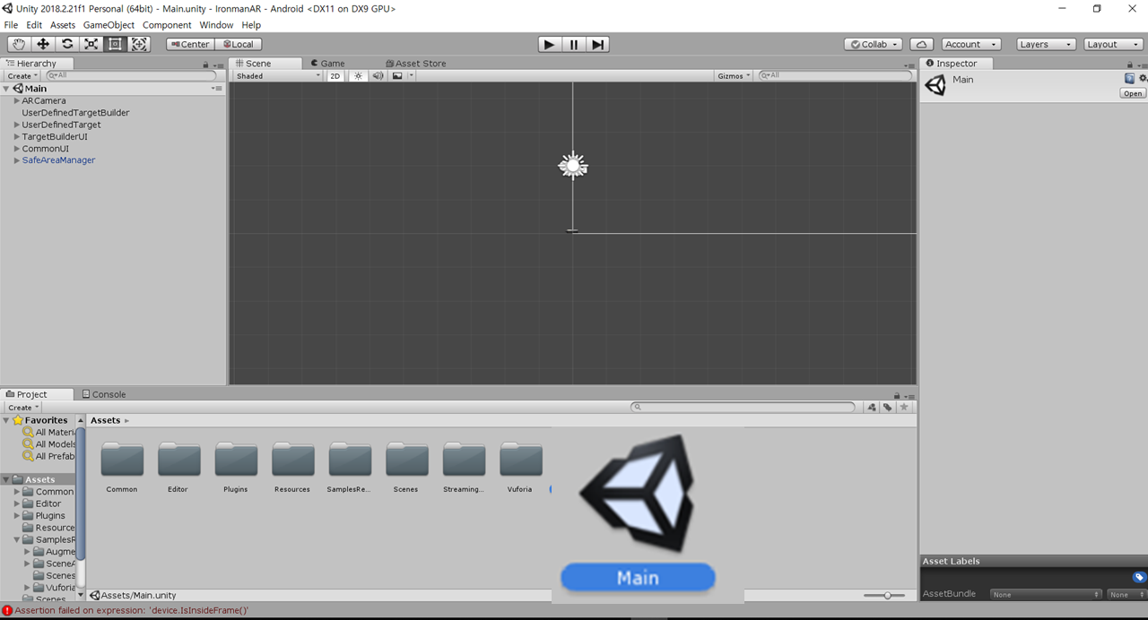The image size is (1148, 620).
Task: Open Project Create dropdown
Action: pyautogui.click(x=22, y=408)
